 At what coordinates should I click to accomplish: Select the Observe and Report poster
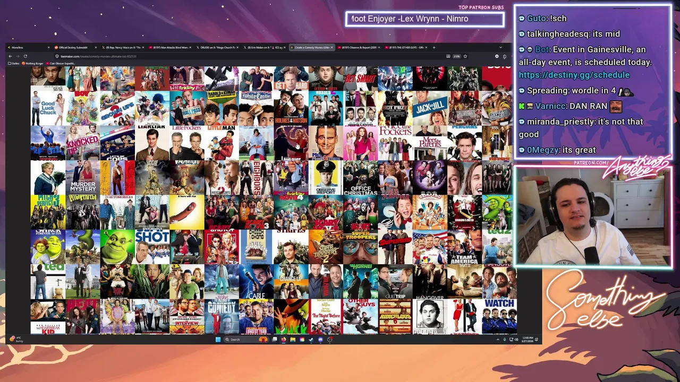326,178
